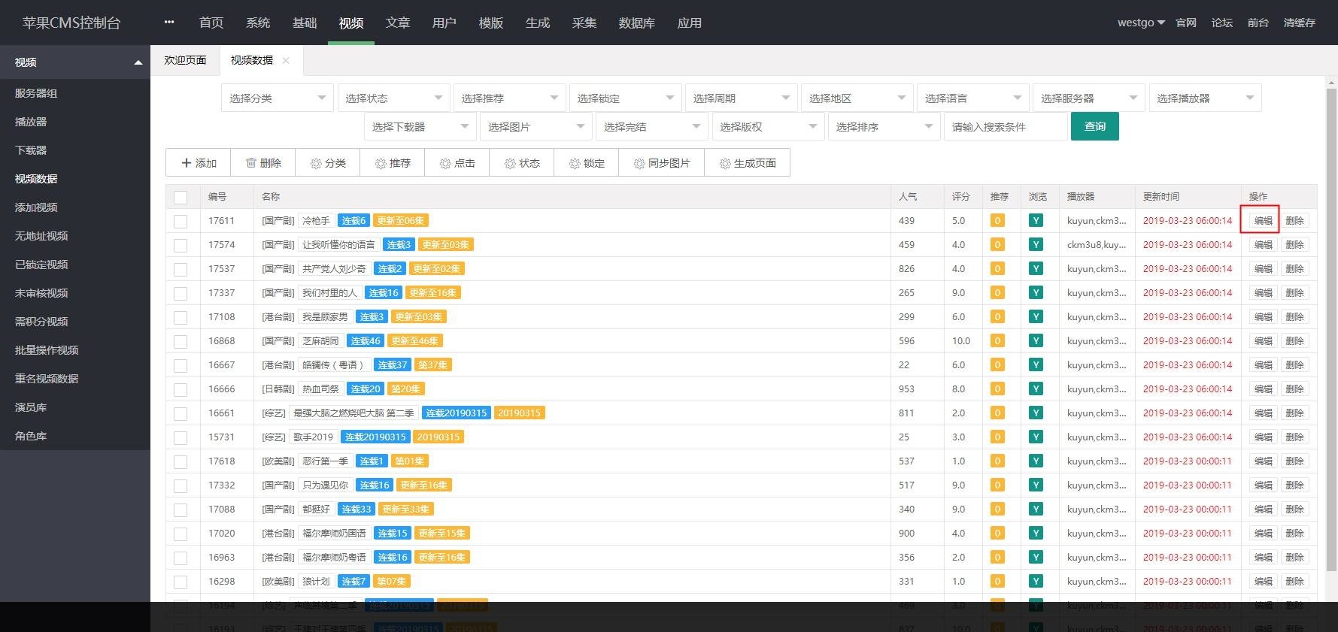The width and height of the screenshot is (1338, 632).
Task: Click 删除 in row 16963
Action: pos(1294,558)
